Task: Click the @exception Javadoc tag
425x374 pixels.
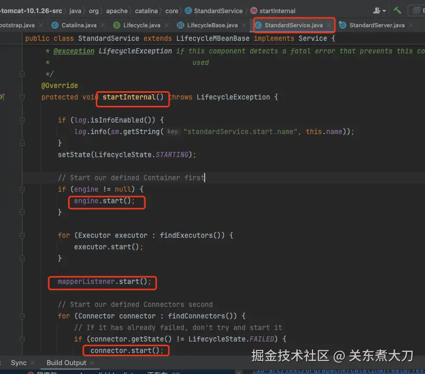Action: pyautogui.click(x=74, y=51)
